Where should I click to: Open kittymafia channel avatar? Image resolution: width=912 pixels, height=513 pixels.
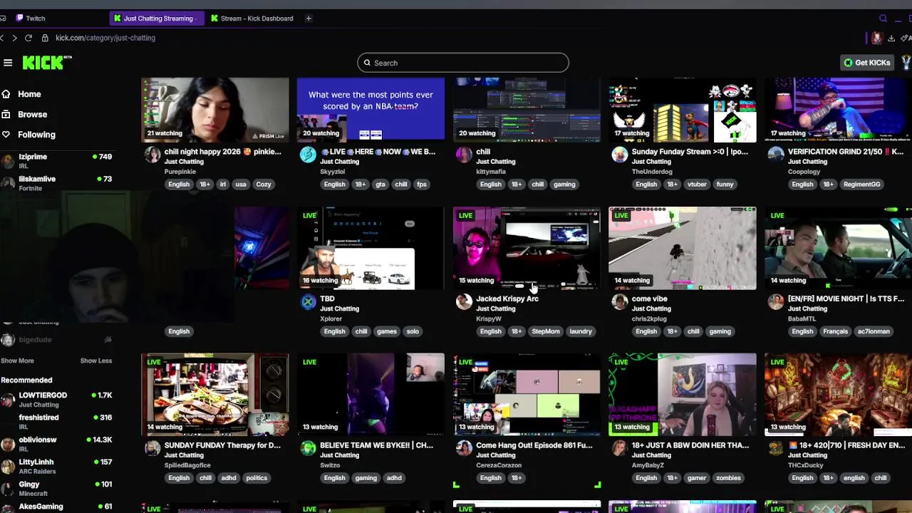[x=464, y=155]
